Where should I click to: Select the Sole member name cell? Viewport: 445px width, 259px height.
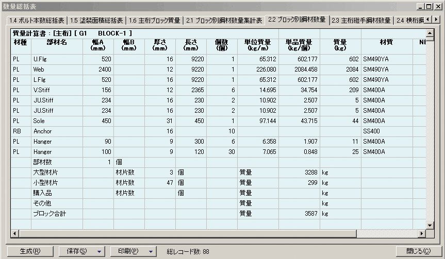(x=57, y=121)
